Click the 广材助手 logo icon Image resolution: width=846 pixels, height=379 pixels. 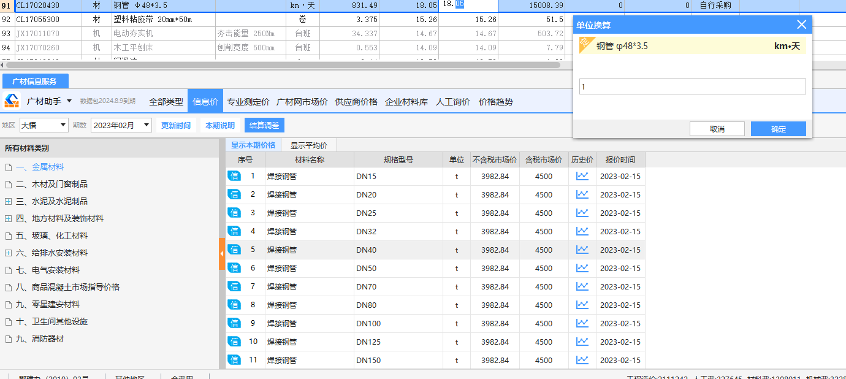(12, 101)
